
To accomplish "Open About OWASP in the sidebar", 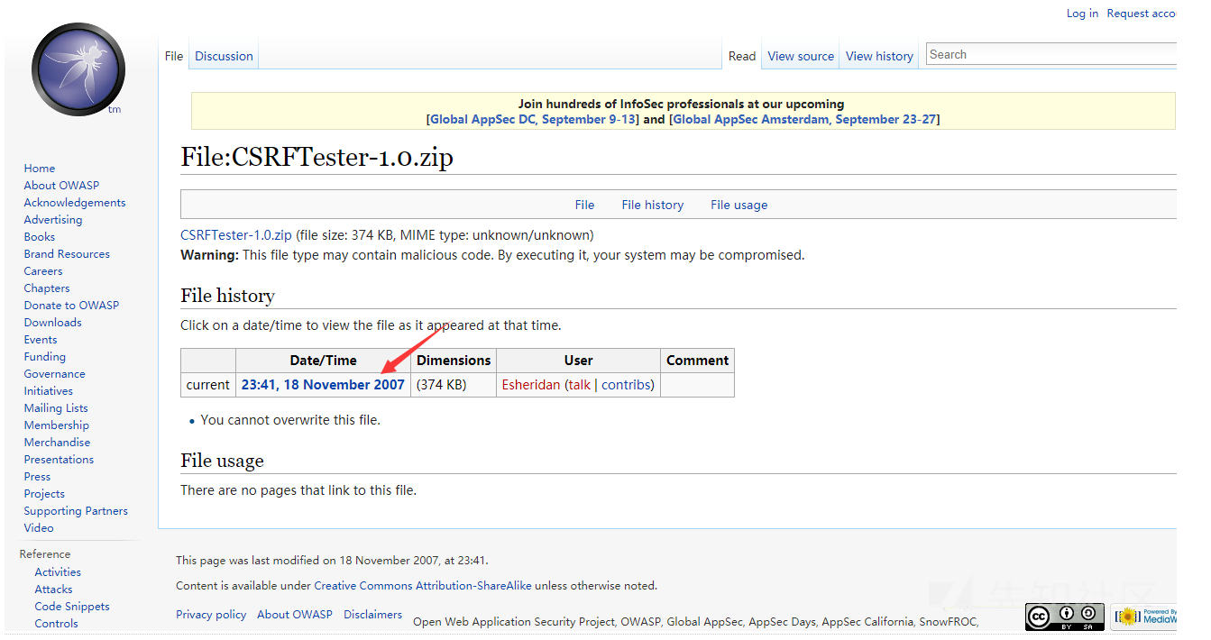I will [61, 186].
